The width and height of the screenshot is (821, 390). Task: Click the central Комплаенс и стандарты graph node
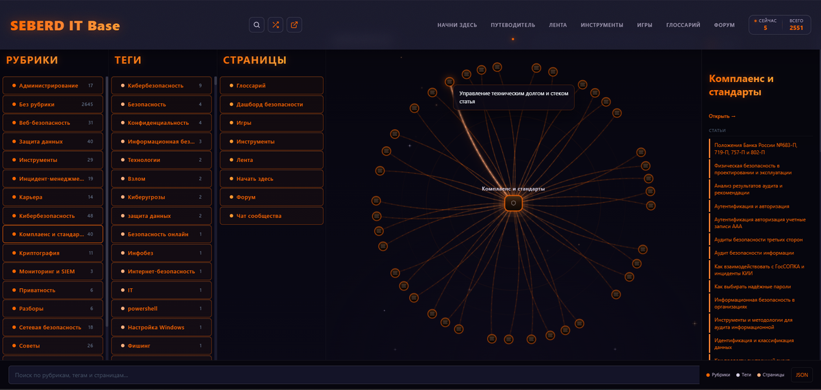[513, 203]
